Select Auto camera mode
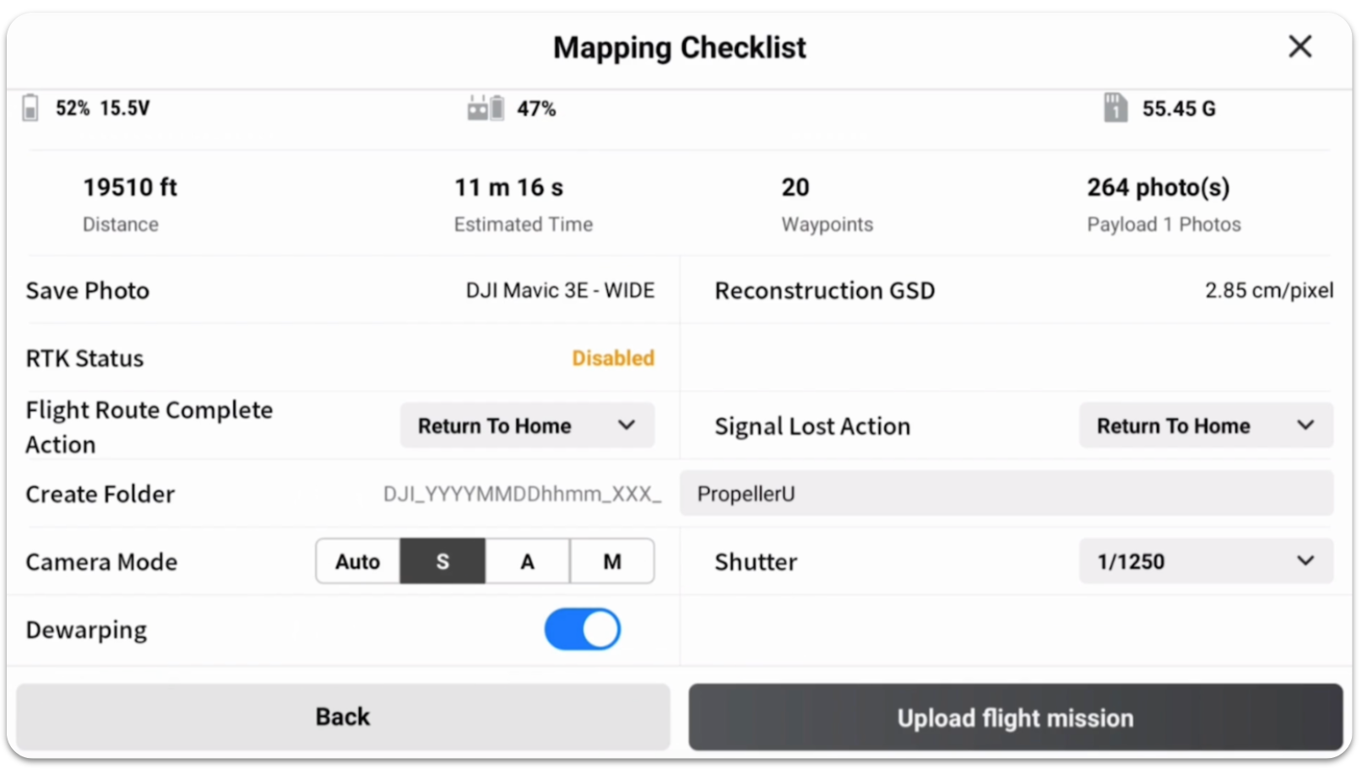The height and width of the screenshot is (769, 1362). tap(358, 561)
